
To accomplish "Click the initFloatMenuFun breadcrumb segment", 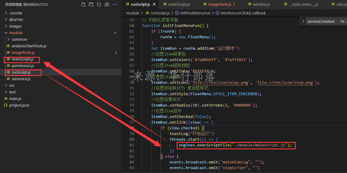I will click(x=193, y=13).
